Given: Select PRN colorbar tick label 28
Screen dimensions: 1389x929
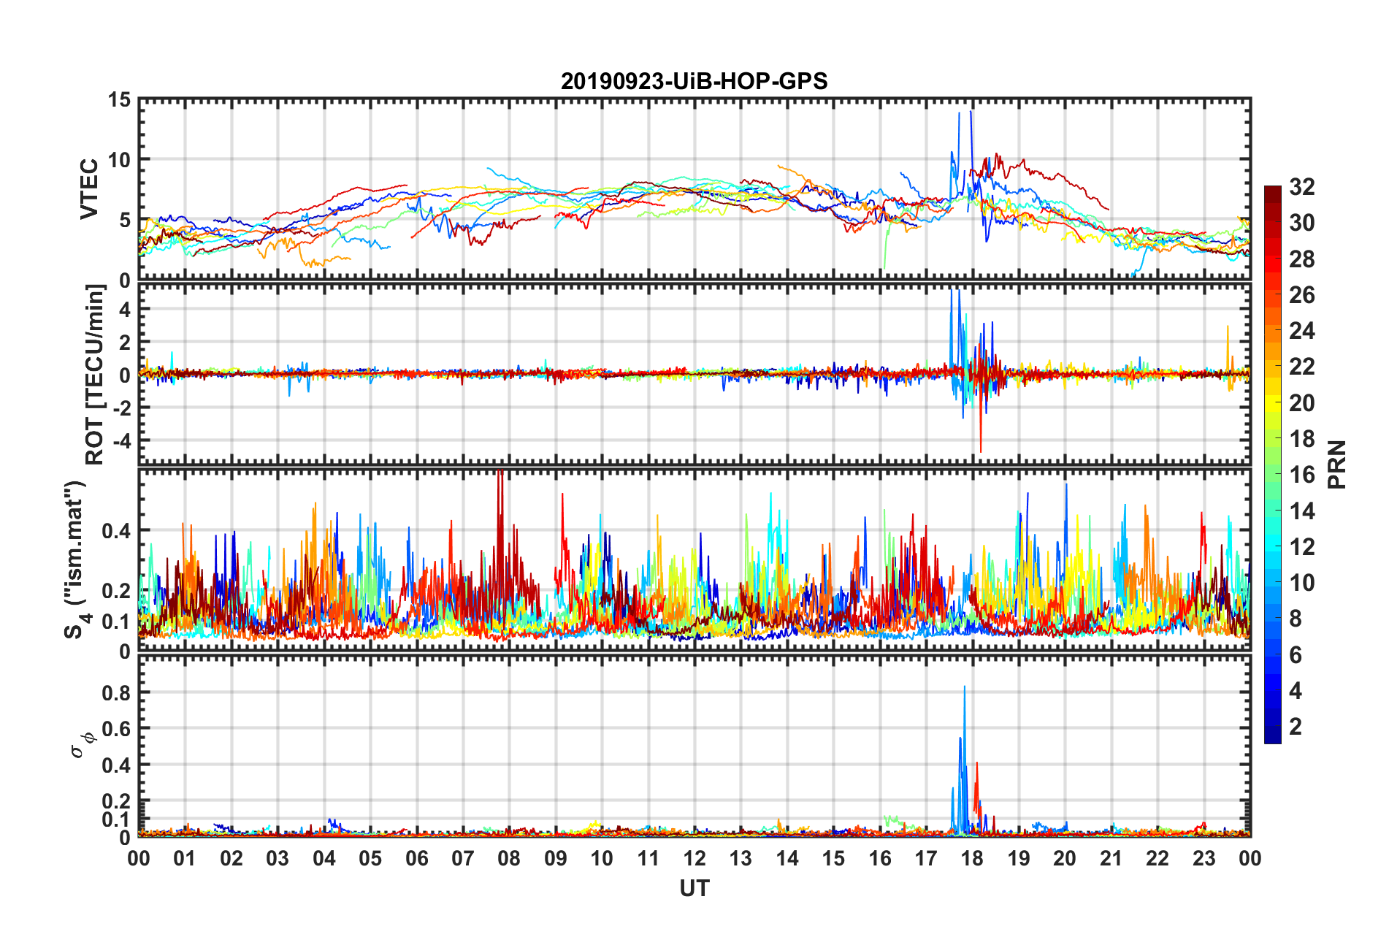Looking at the screenshot, I should (x=1301, y=259).
